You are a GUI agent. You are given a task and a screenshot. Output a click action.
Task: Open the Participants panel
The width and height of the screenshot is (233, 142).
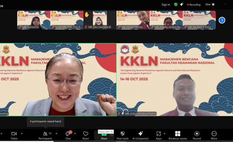[x=45, y=135]
